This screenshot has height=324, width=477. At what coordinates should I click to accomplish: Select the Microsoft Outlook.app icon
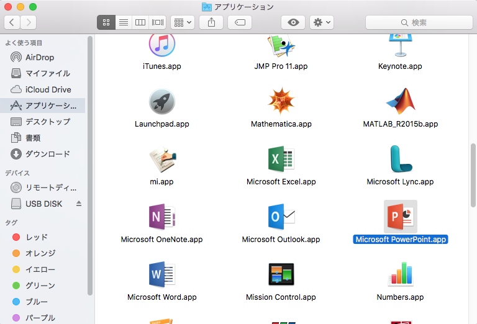tap(281, 217)
